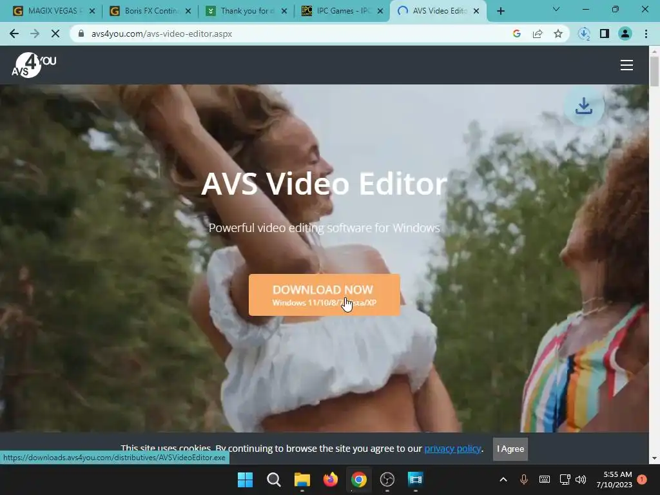This screenshot has height=495, width=660.
Task: Open the hamburger menu on the AVS site
Action: point(626,65)
